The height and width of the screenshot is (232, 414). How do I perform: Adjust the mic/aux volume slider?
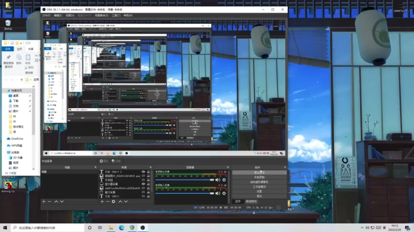[185, 193]
